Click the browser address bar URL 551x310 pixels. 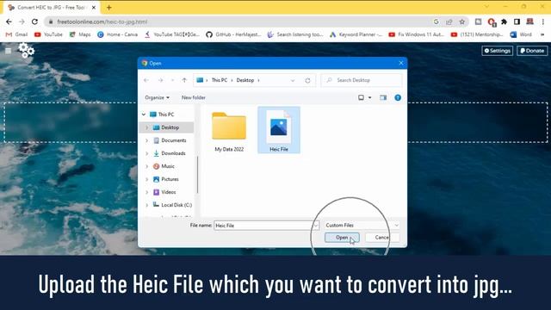point(102,22)
